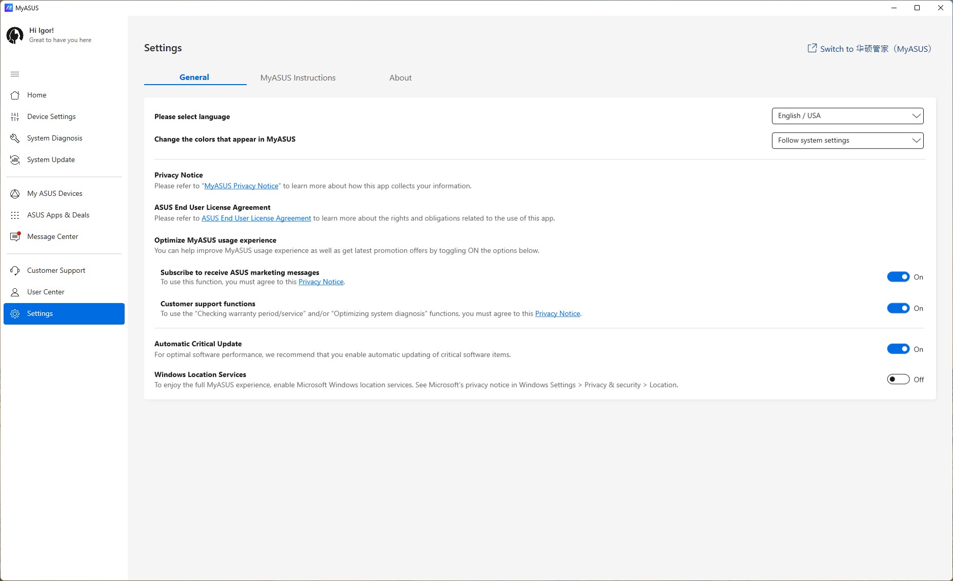Open Customer Support page
The width and height of the screenshot is (953, 581).
point(64,271)
